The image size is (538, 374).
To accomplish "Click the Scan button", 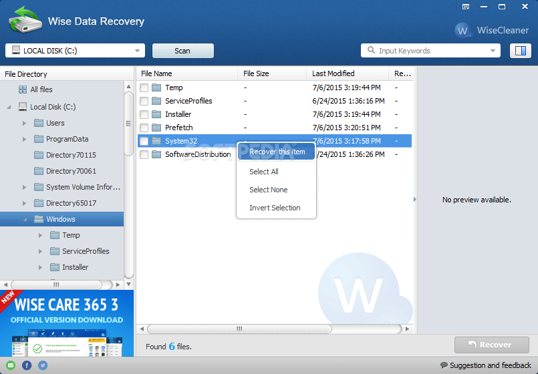I will (x=183, y=51).
